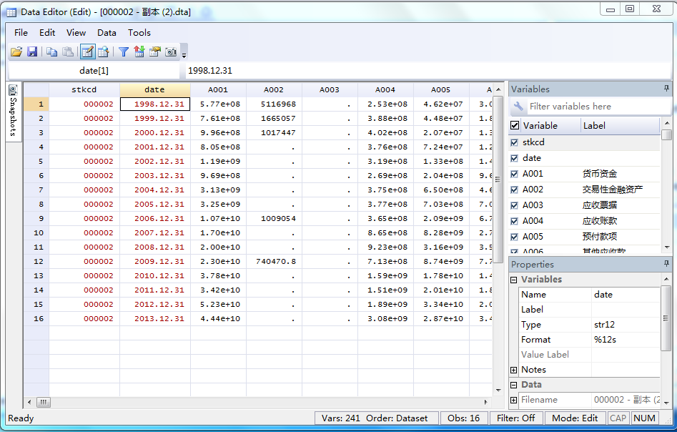The width and height of the screenshot is (677, 432).
Task: Open the vertical Snapshots side tab
Action: coord(14,112)
